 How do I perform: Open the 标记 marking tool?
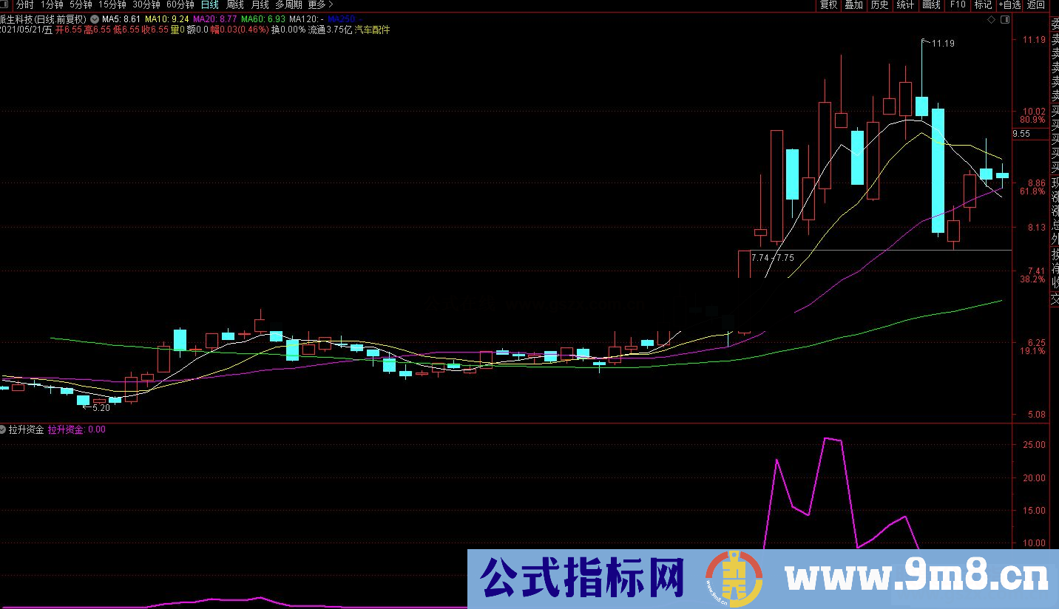983,5
